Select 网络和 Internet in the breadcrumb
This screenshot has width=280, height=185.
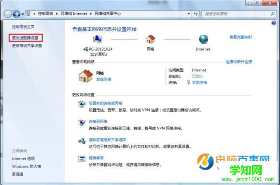[x=74, y=13]
